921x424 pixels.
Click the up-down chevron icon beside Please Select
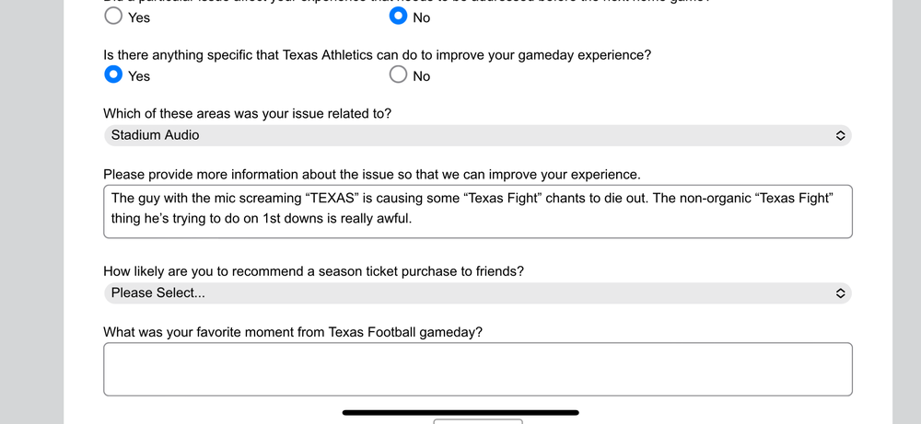click(840, 293)
